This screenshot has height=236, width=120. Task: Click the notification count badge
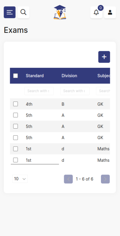[101, 8]
